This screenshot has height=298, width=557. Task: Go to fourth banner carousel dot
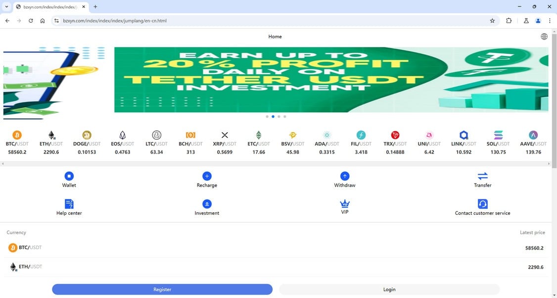pos(284,117)
